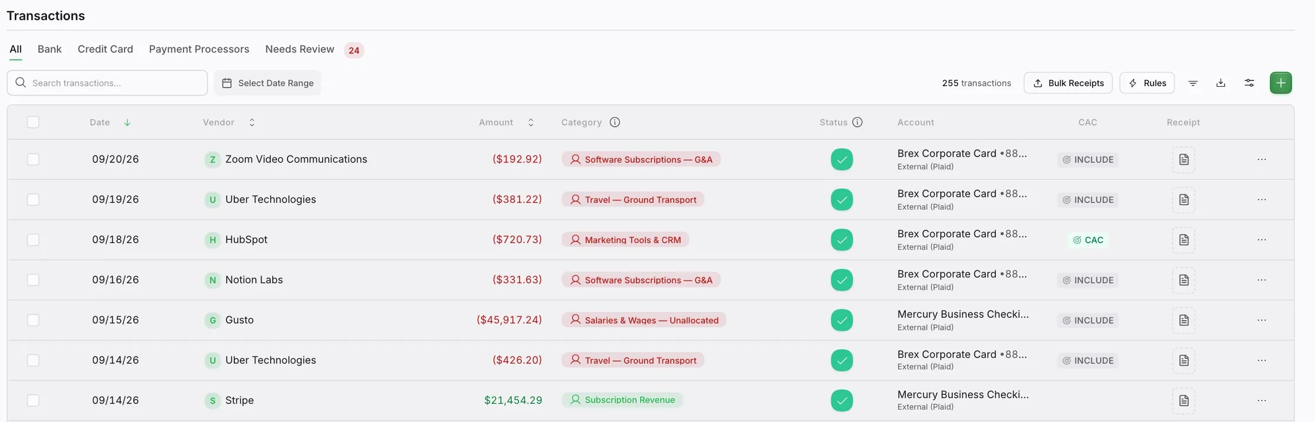Open Select Date Range picker
The height and width of the screenshot is (422, 1315).
pyautogui.click(x=268, y=83)
